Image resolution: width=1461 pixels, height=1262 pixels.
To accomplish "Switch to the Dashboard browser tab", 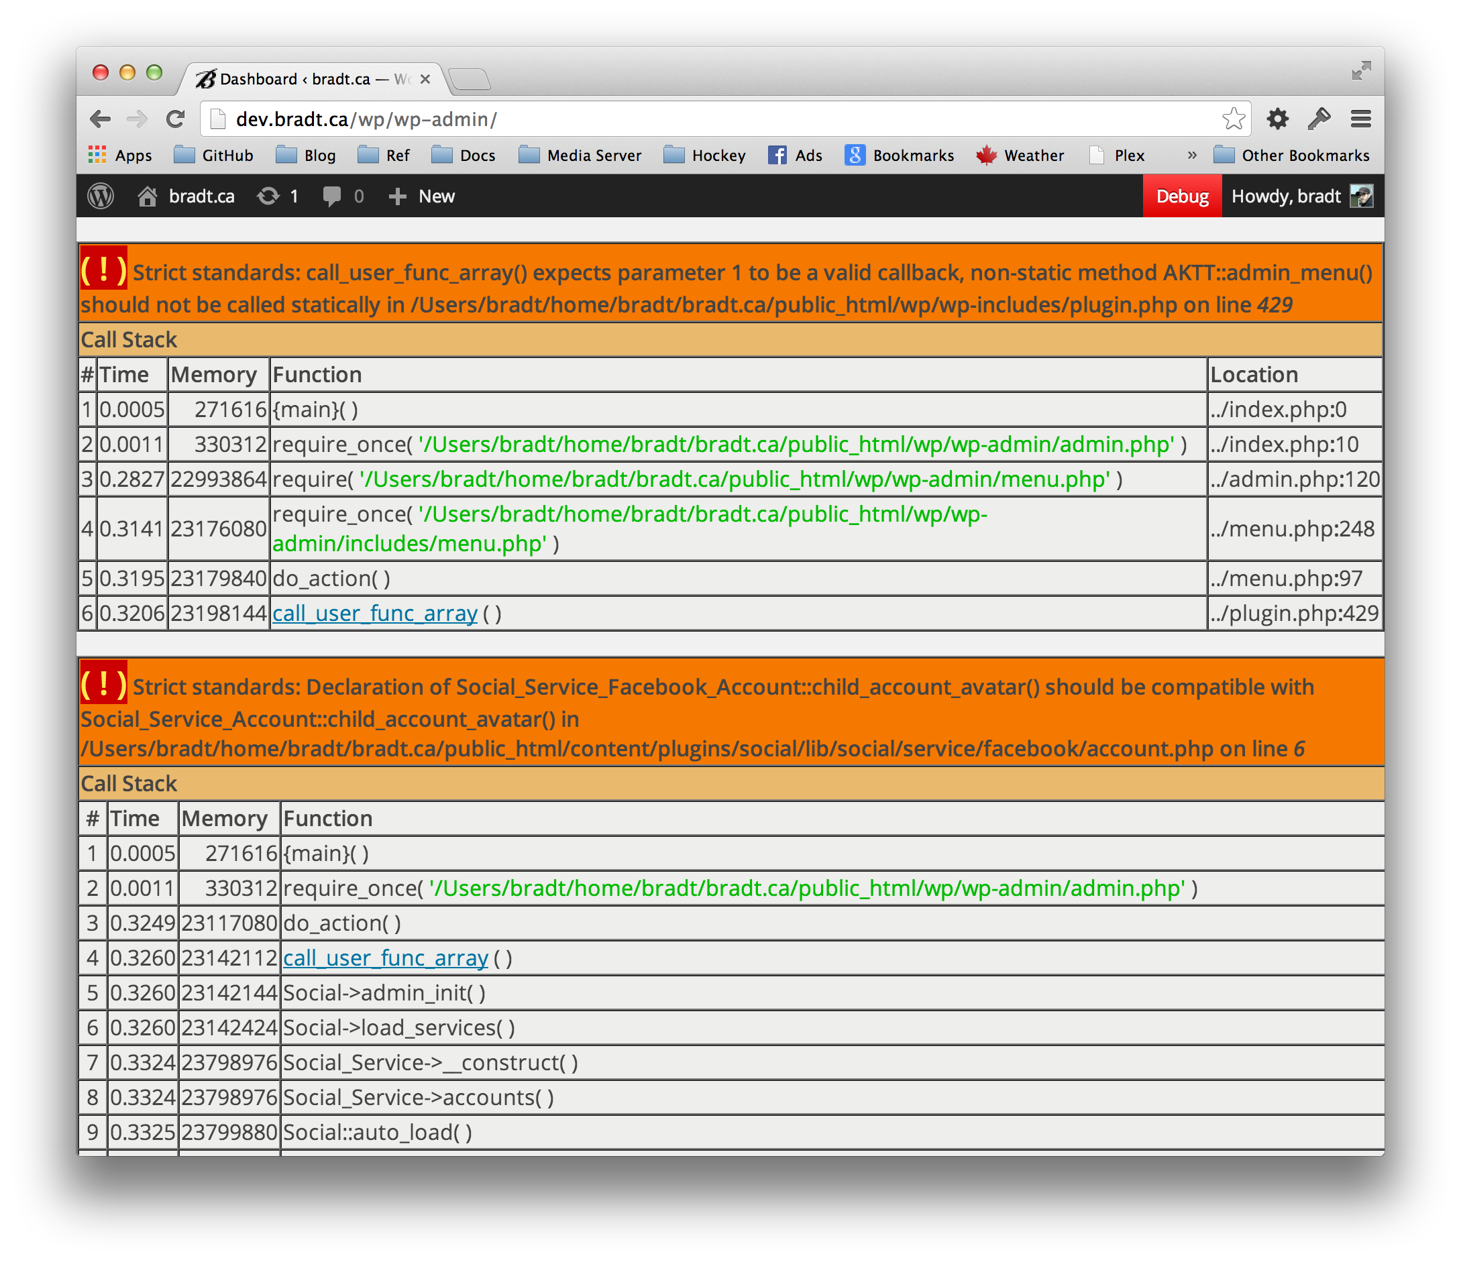I will click(296, 79).
